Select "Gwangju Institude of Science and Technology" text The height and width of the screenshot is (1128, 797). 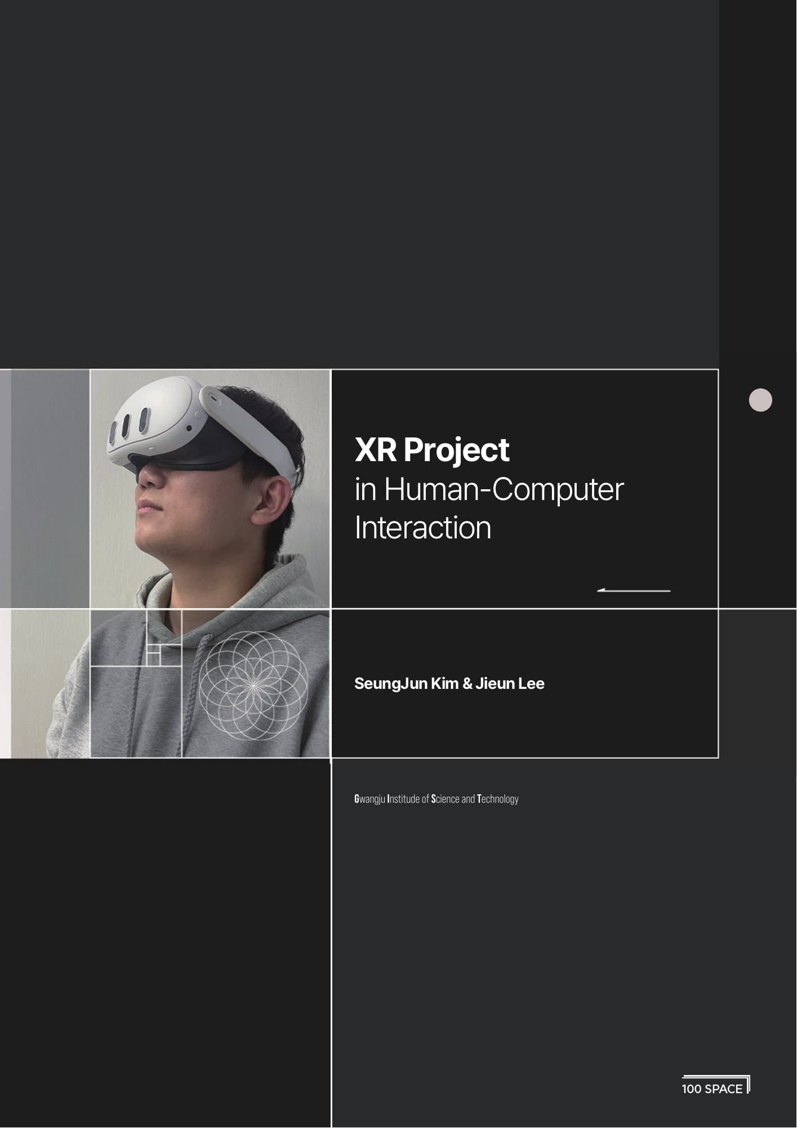[x=437, y=799]
